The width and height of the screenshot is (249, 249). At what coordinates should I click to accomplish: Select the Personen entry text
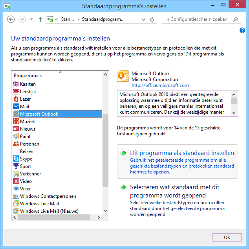pyautogui.click(x=29, y=144)
